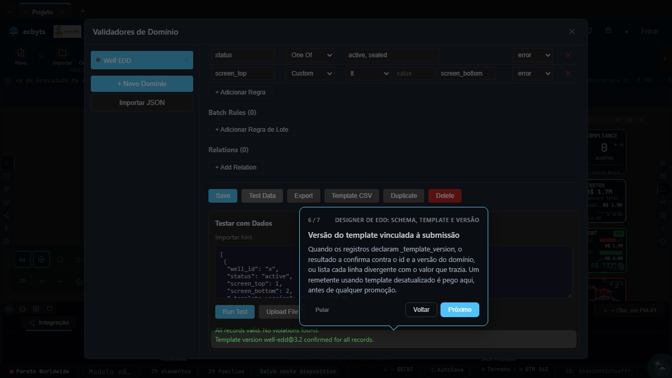Toggle the 3D view button
This screenshot has width=672, height=378.
pos(23,281)
